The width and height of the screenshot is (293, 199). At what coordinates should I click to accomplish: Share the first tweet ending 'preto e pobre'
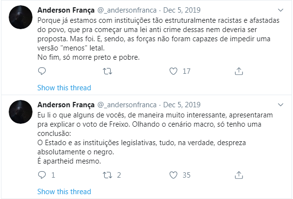[239, 71]
